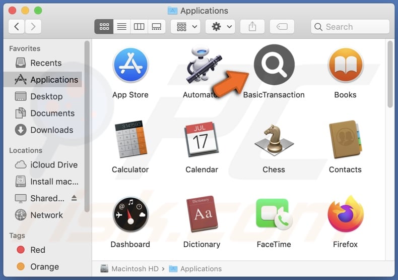Viewport: 398px width, 280px height.
Task: Select the BasicTransaction magnifier app icon
Action: (274, 65)
